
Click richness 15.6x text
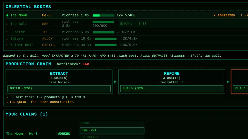76,39
